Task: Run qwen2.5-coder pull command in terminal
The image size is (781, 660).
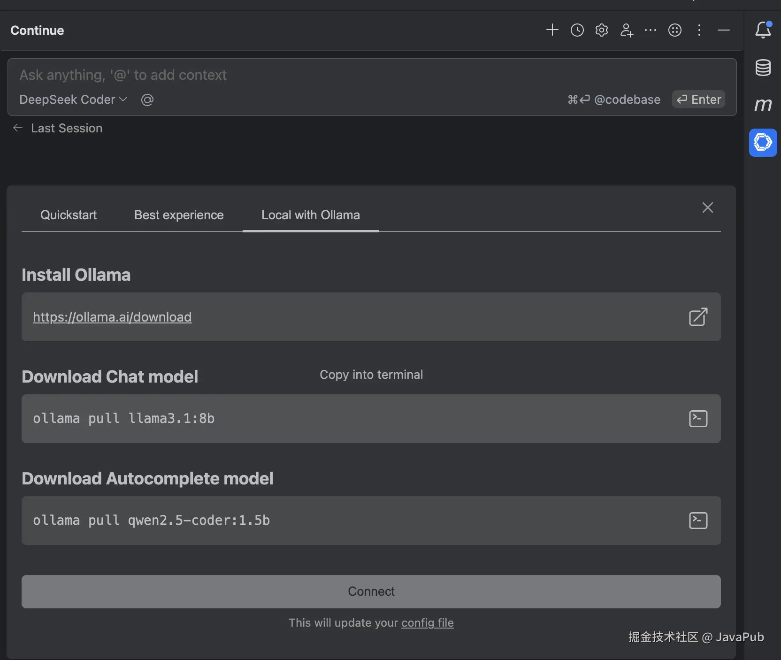Action: 698,520
